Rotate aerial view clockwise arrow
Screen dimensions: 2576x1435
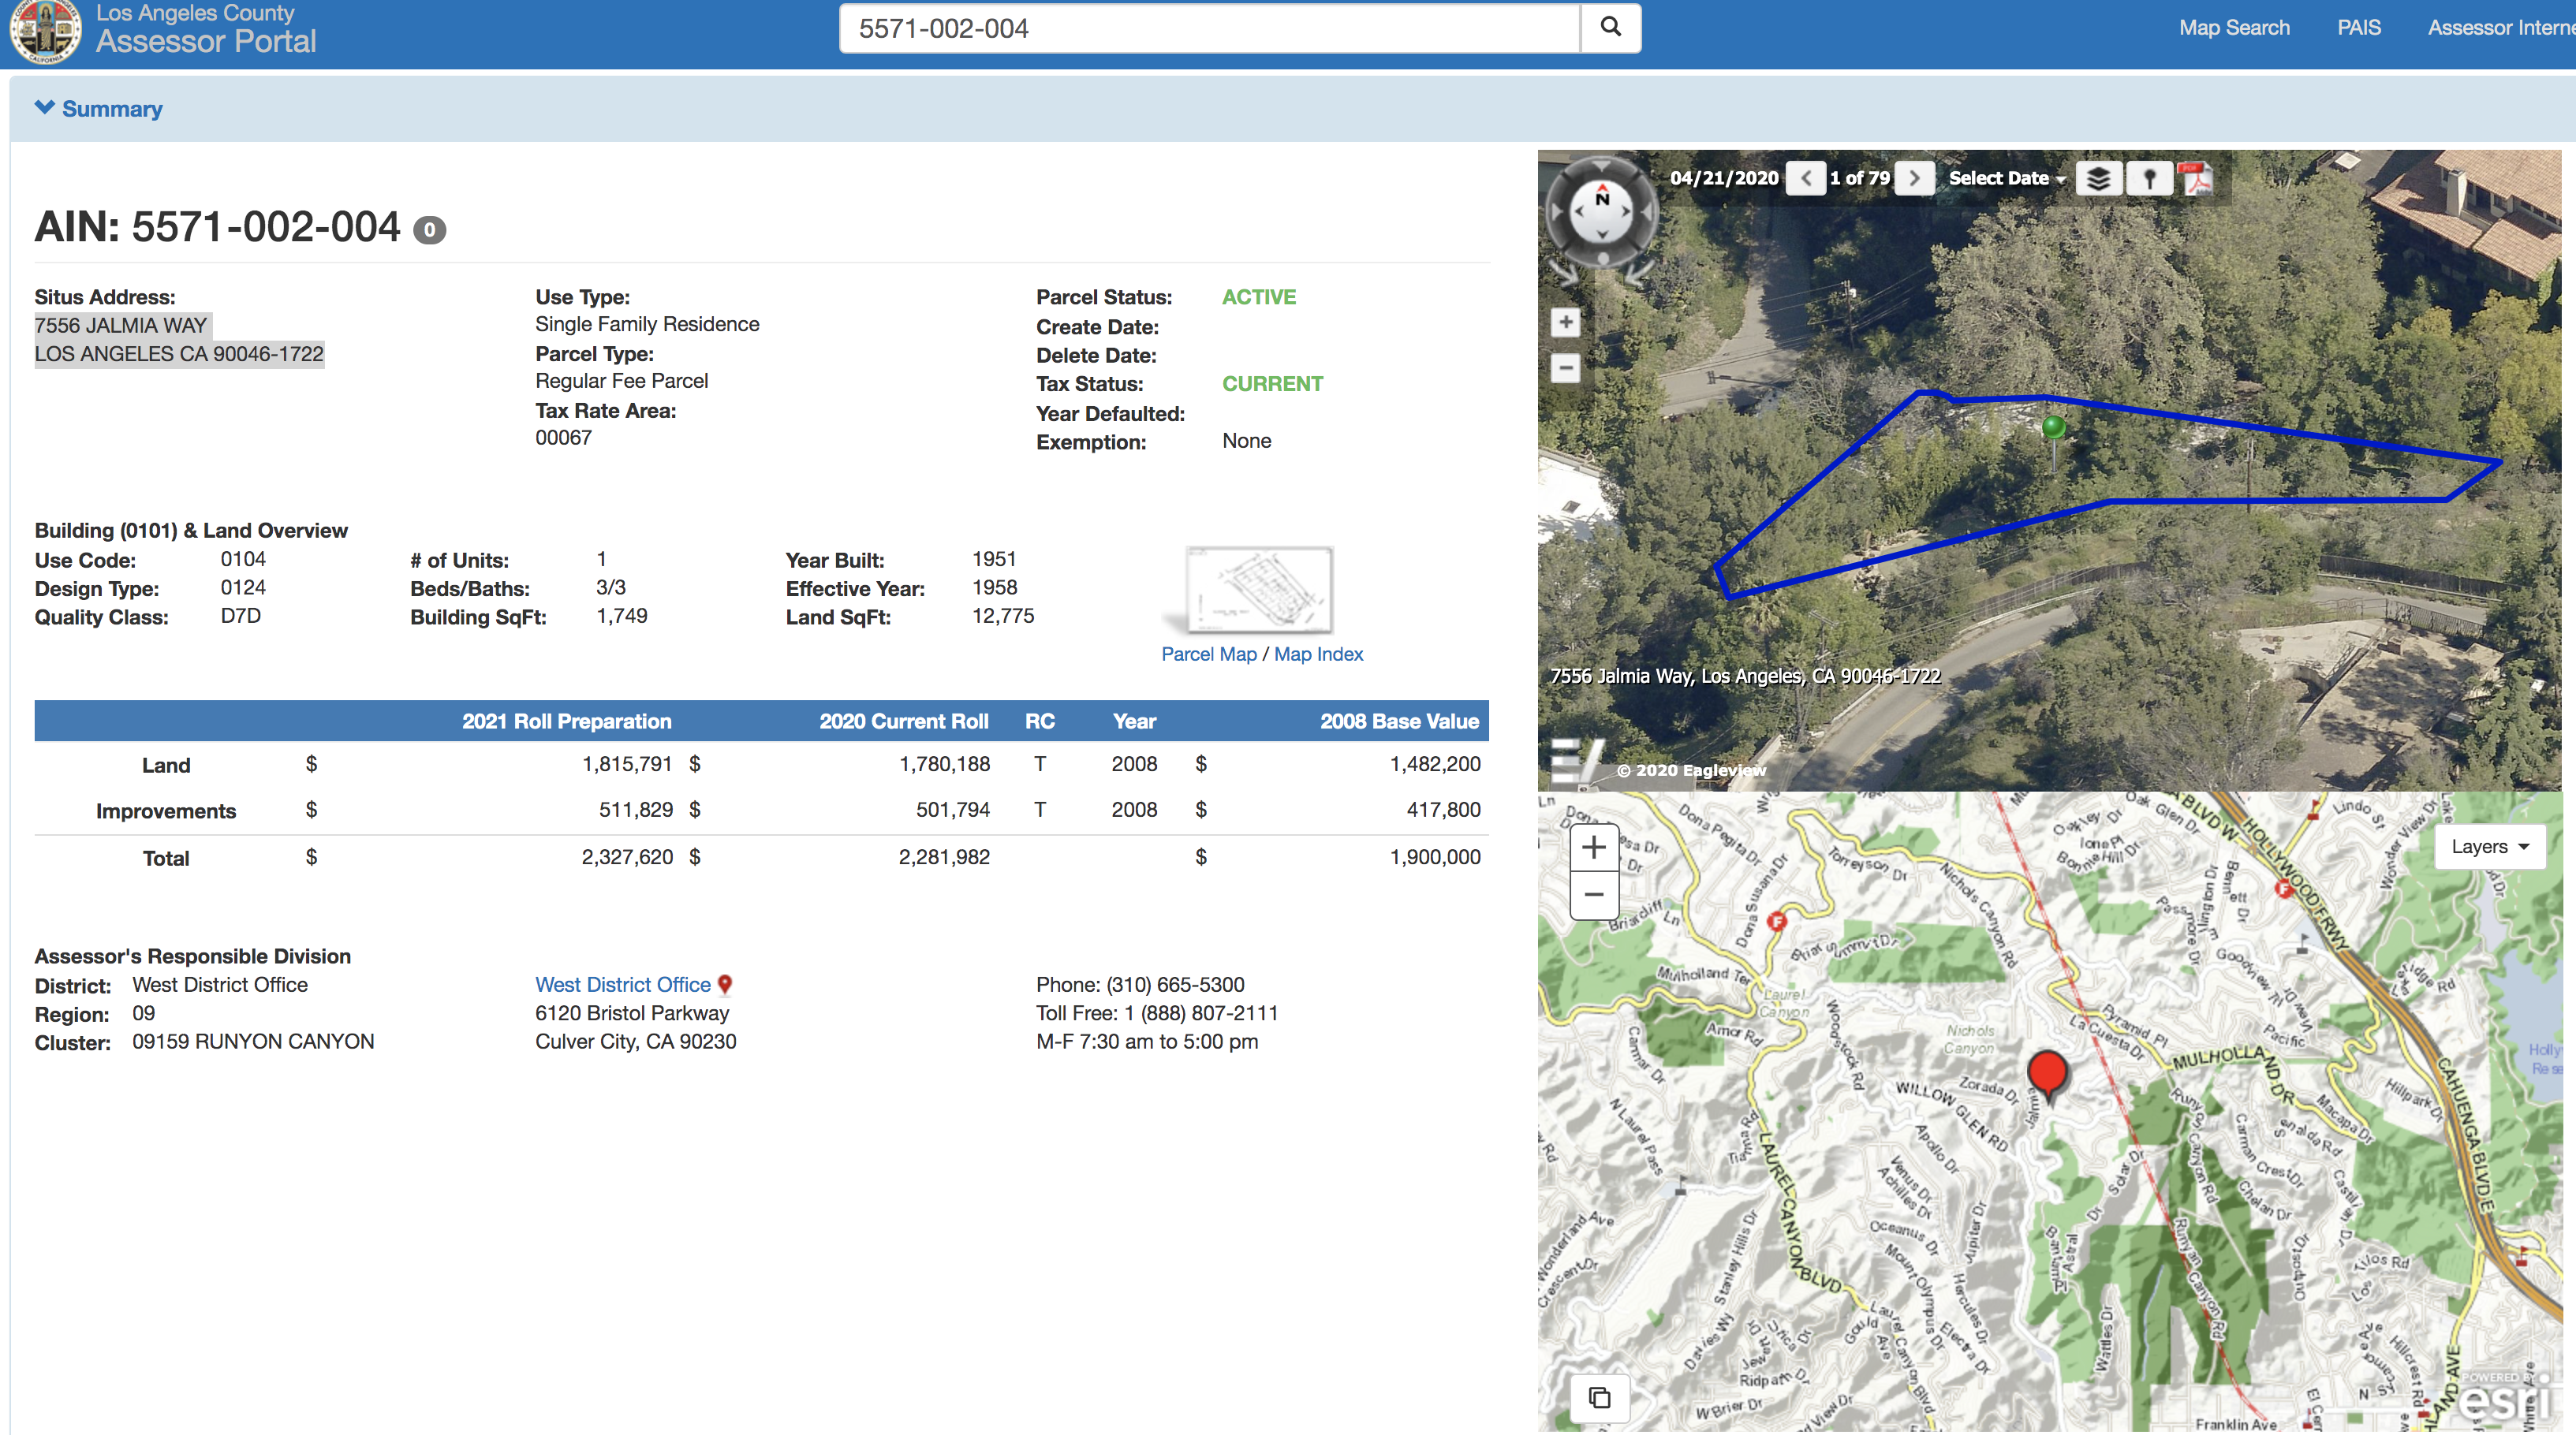1640,271
